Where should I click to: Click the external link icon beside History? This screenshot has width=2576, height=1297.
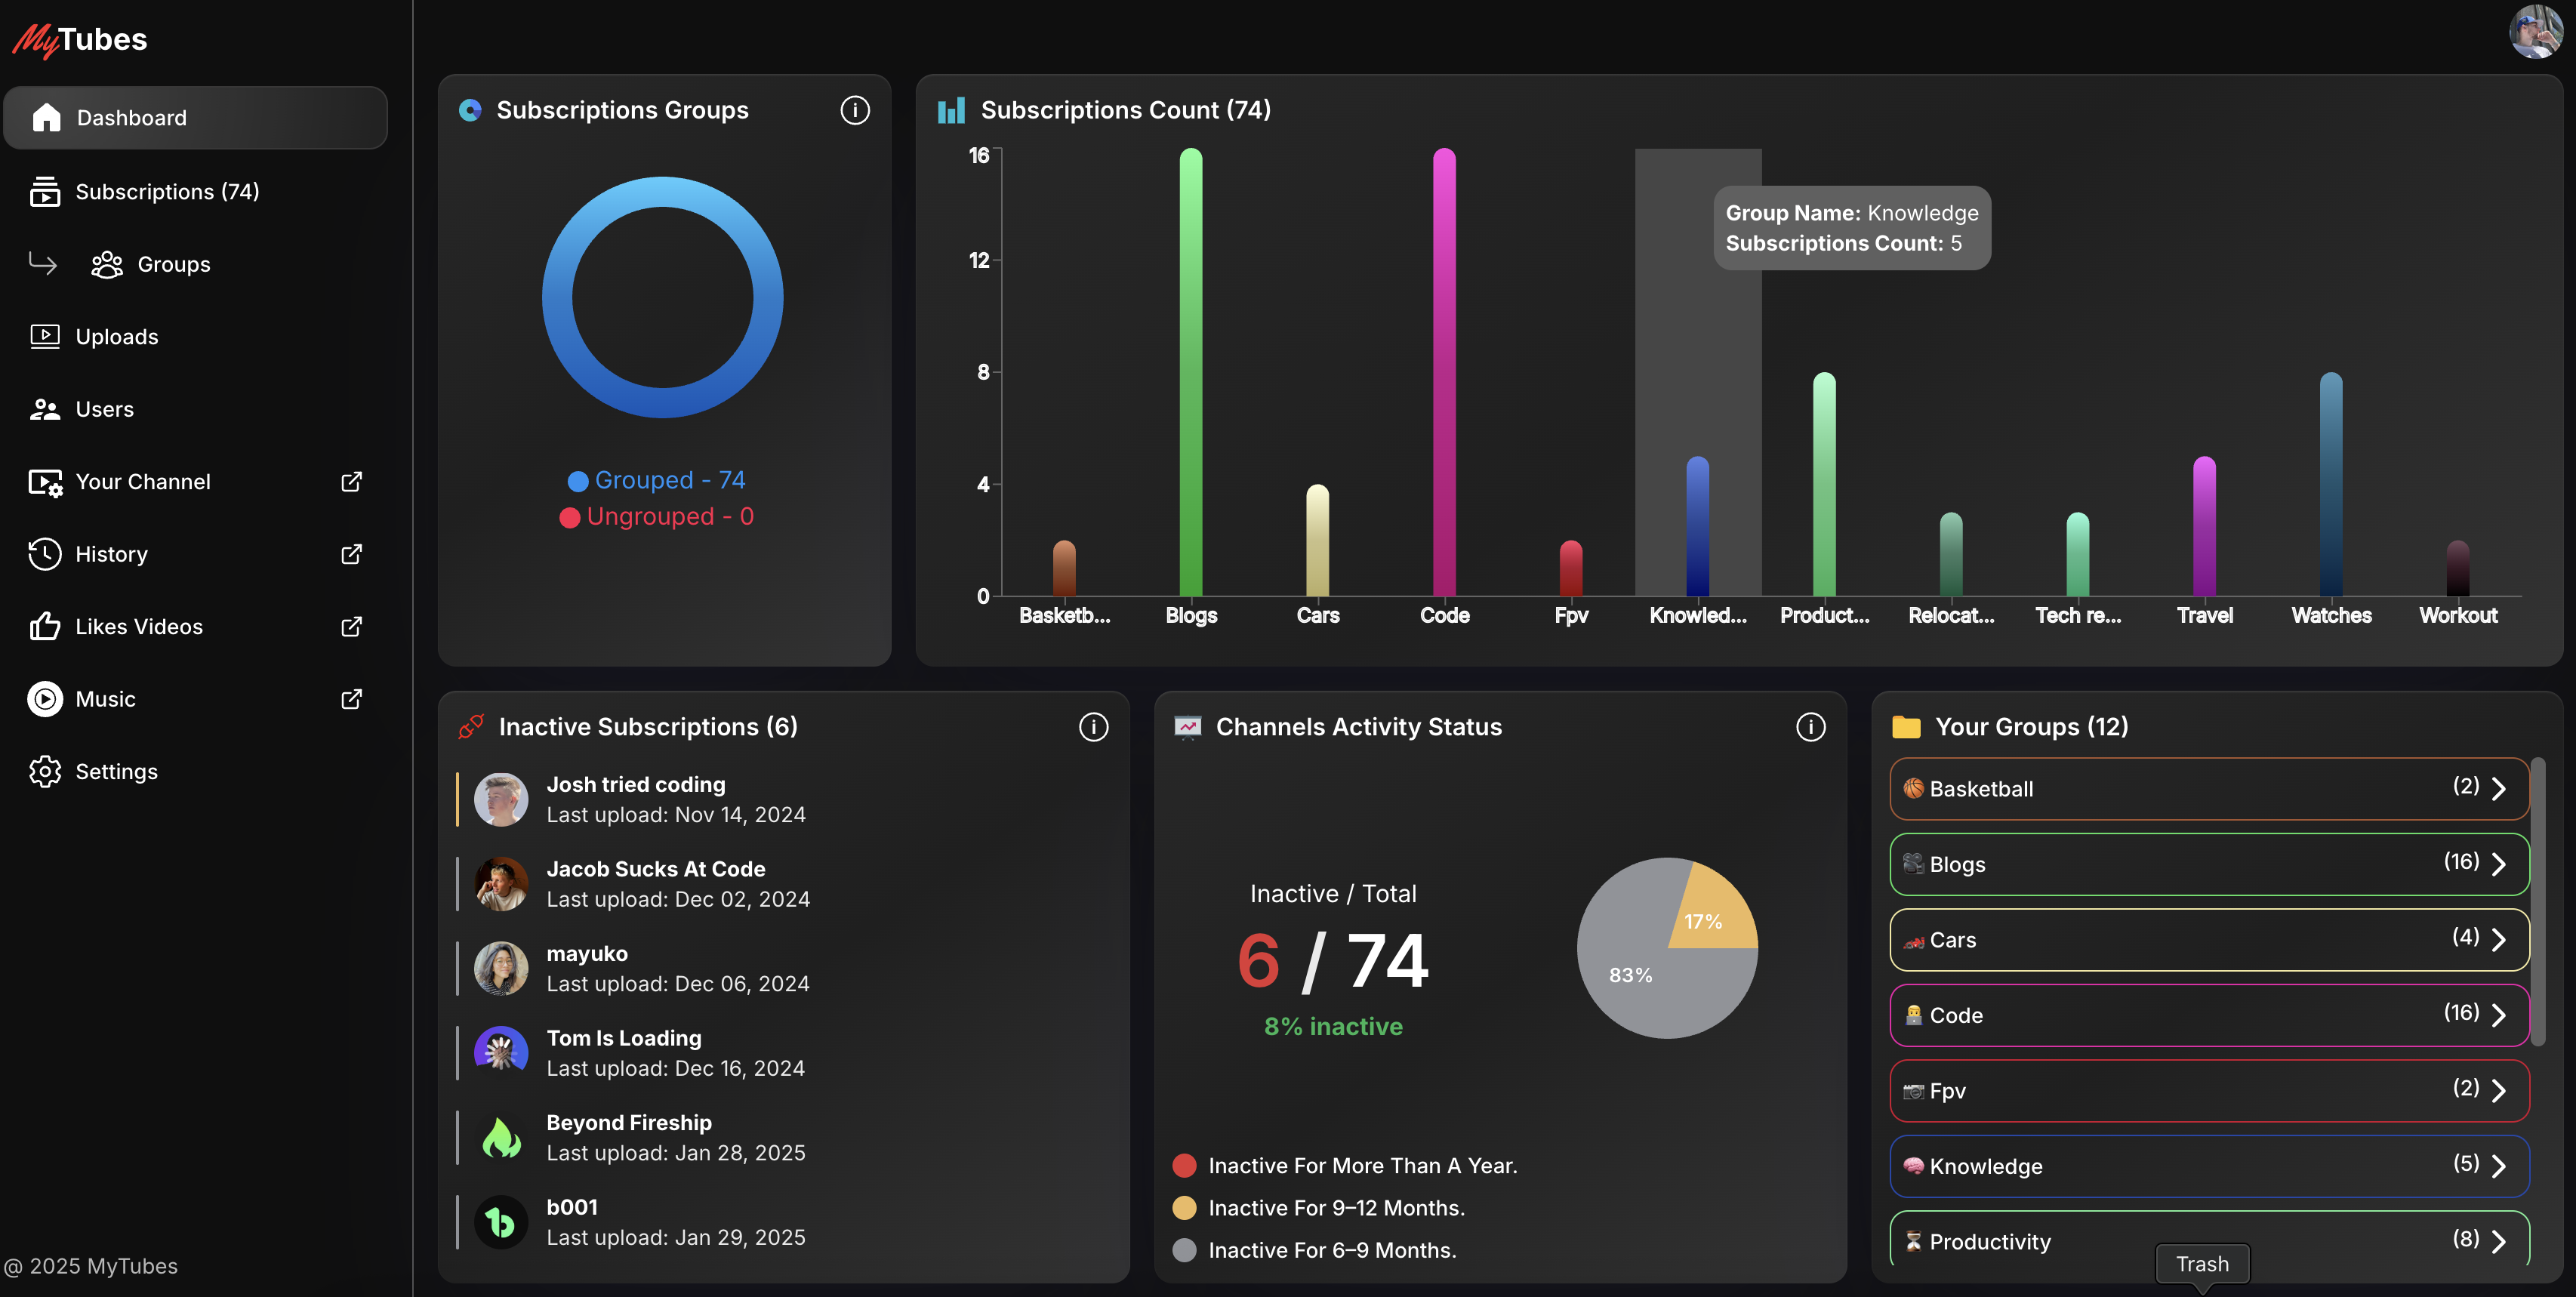(351, 554)
